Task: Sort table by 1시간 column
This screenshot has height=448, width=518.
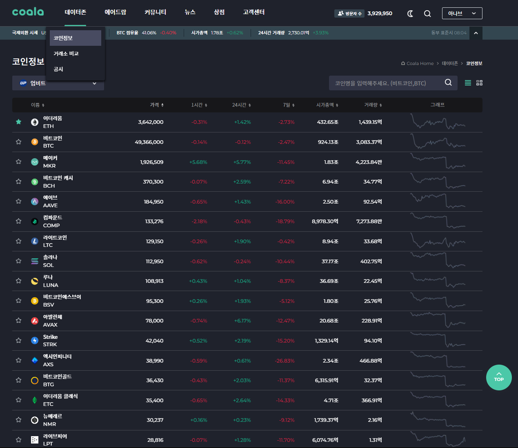Action: tap(199, 105)
